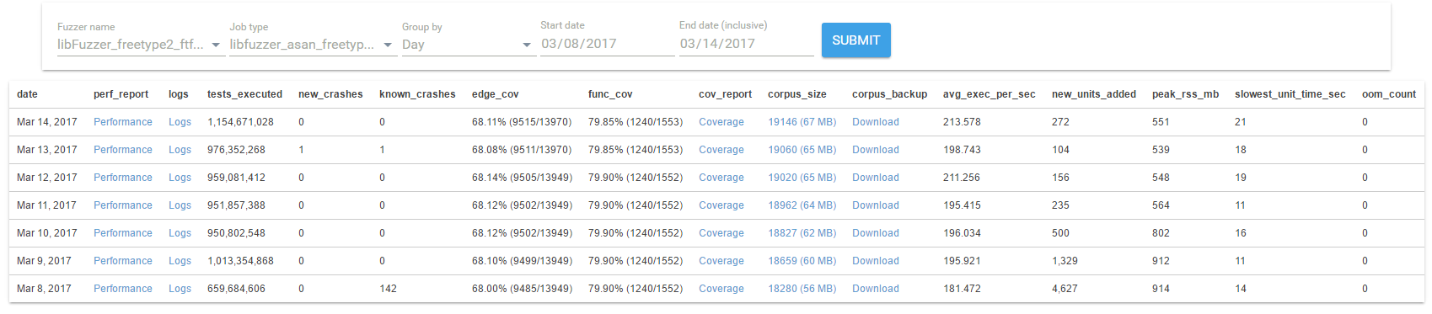
Task: Click the Start date field
Action: [607, 44]
